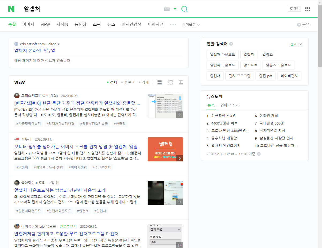Click the 뉴스토픽 time range help icon
This screenshot has width=322, height=248.
tap(259, 154)
